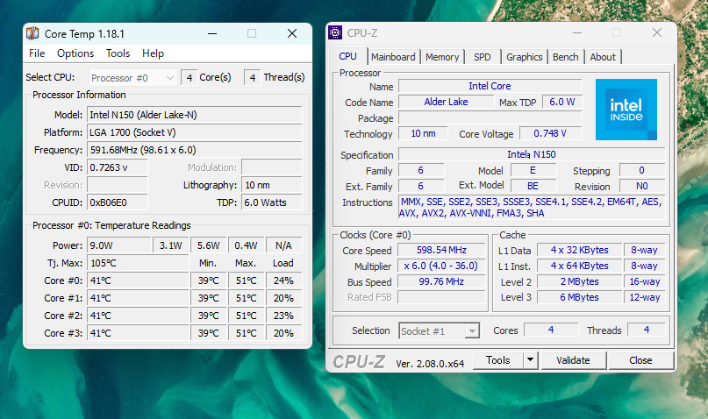Click the Core Voltage value 0.748 V
Image resolution: width=708 pixels, height=419 pixels.
(550, 133)
